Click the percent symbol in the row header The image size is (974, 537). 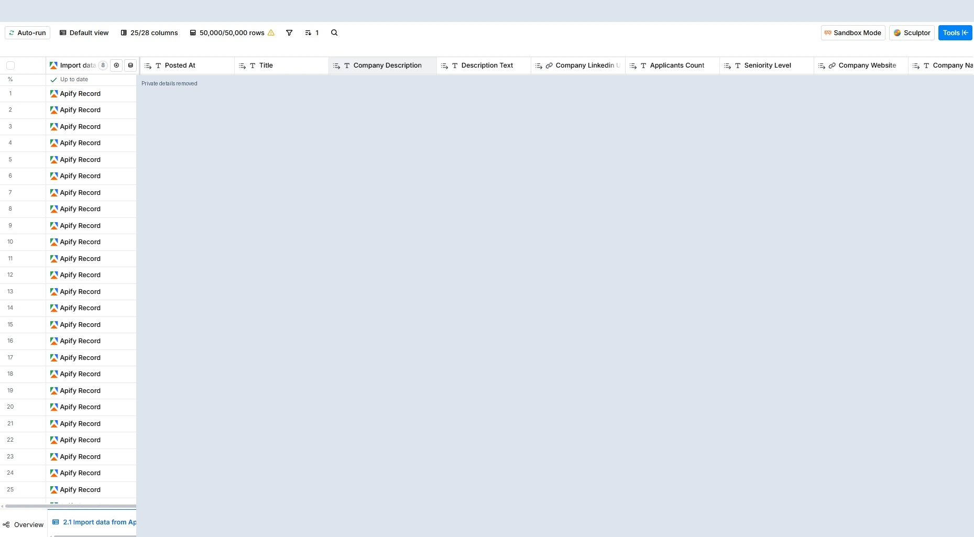tap(10, 80)
